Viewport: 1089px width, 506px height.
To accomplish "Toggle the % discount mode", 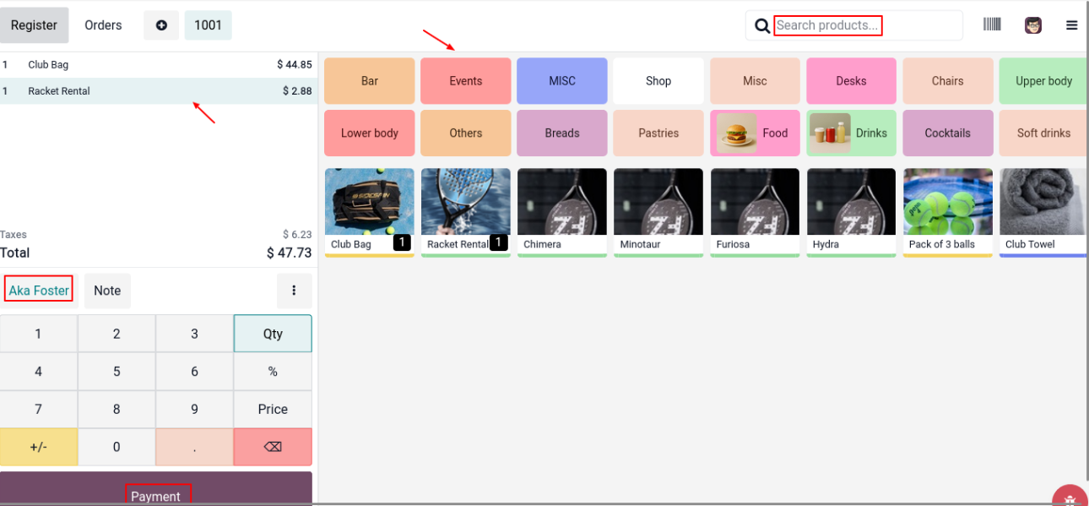I will tap(273, 372).
